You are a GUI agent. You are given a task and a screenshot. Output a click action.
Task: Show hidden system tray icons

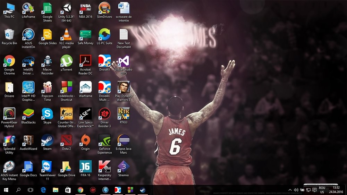click(290, 190)
